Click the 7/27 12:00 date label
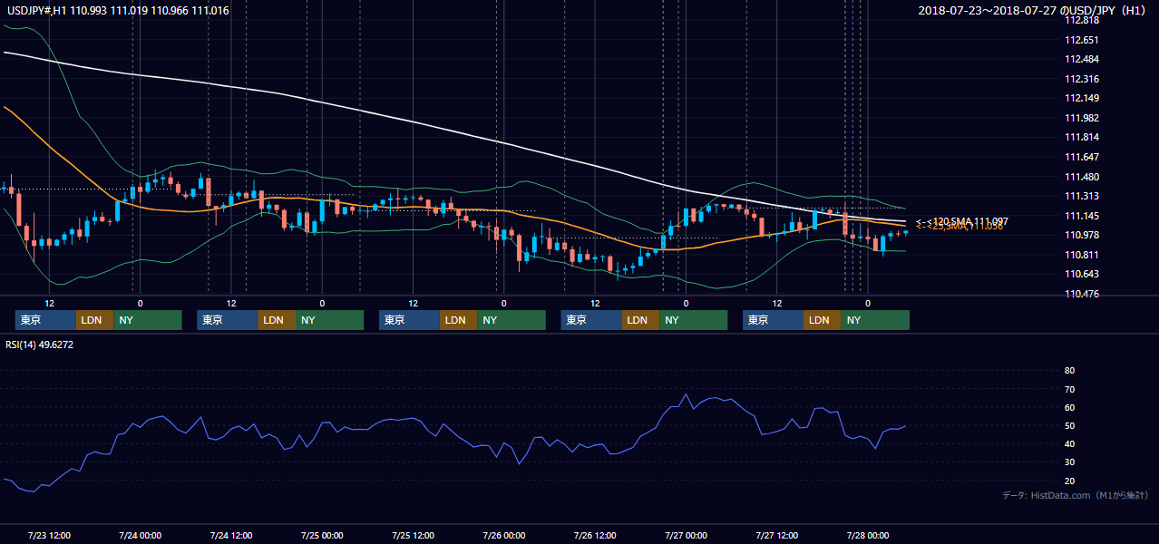 tap(776, 535)
